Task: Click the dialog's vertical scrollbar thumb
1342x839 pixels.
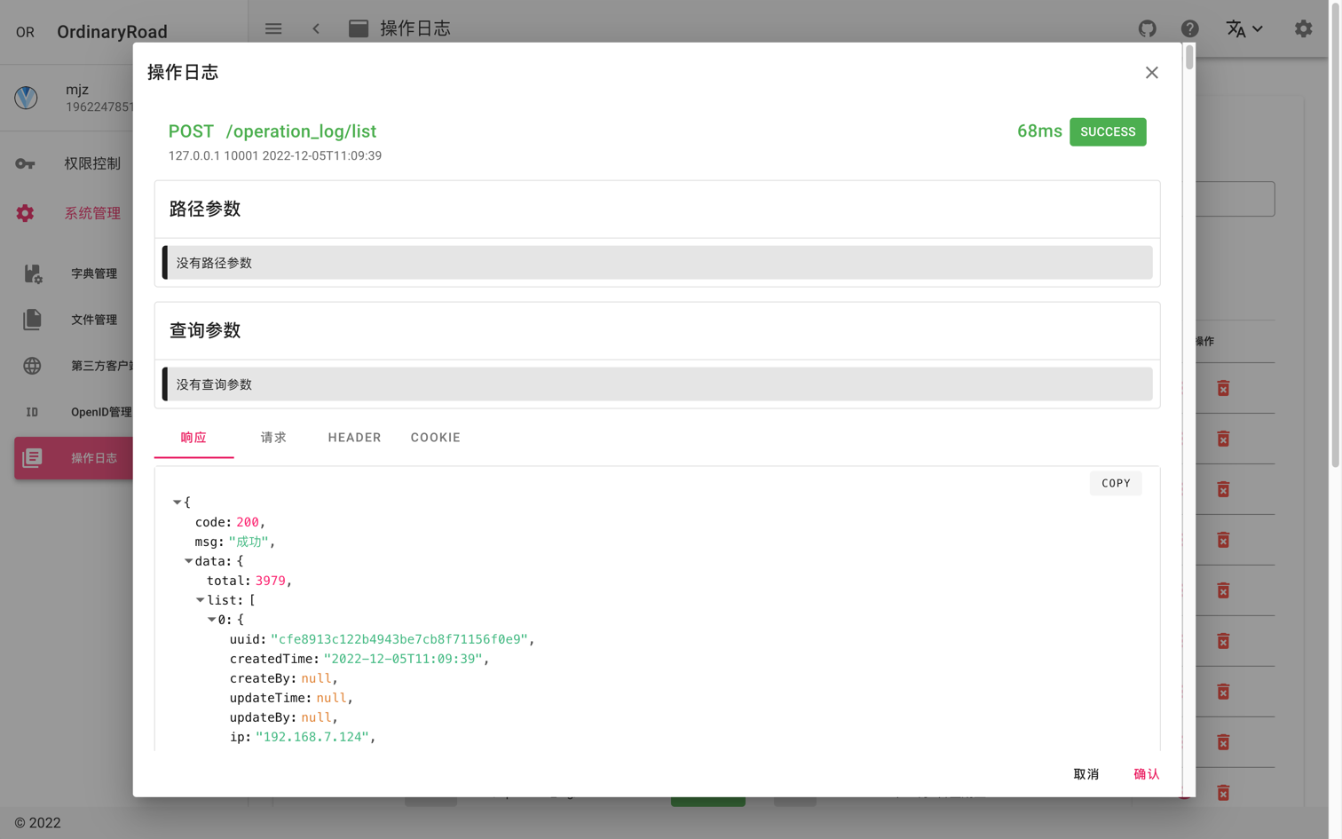Action: pos(1189,57)
